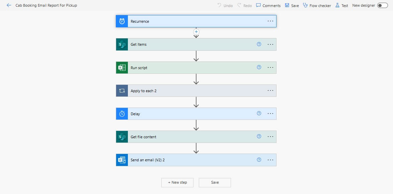Image resolution: width=393 pixels, height=194 pixels.
Task: Select the Excel icon on Run script
Action: [122, 67]
